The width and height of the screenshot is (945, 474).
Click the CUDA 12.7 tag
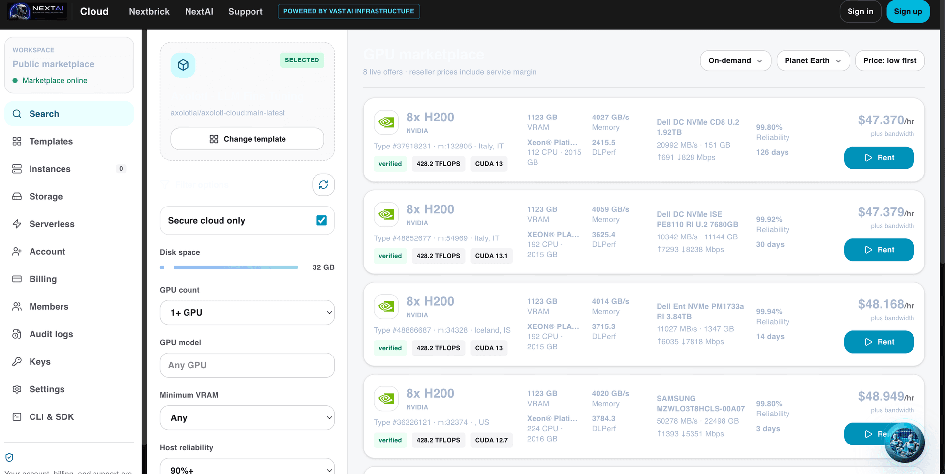click(491, 440)
